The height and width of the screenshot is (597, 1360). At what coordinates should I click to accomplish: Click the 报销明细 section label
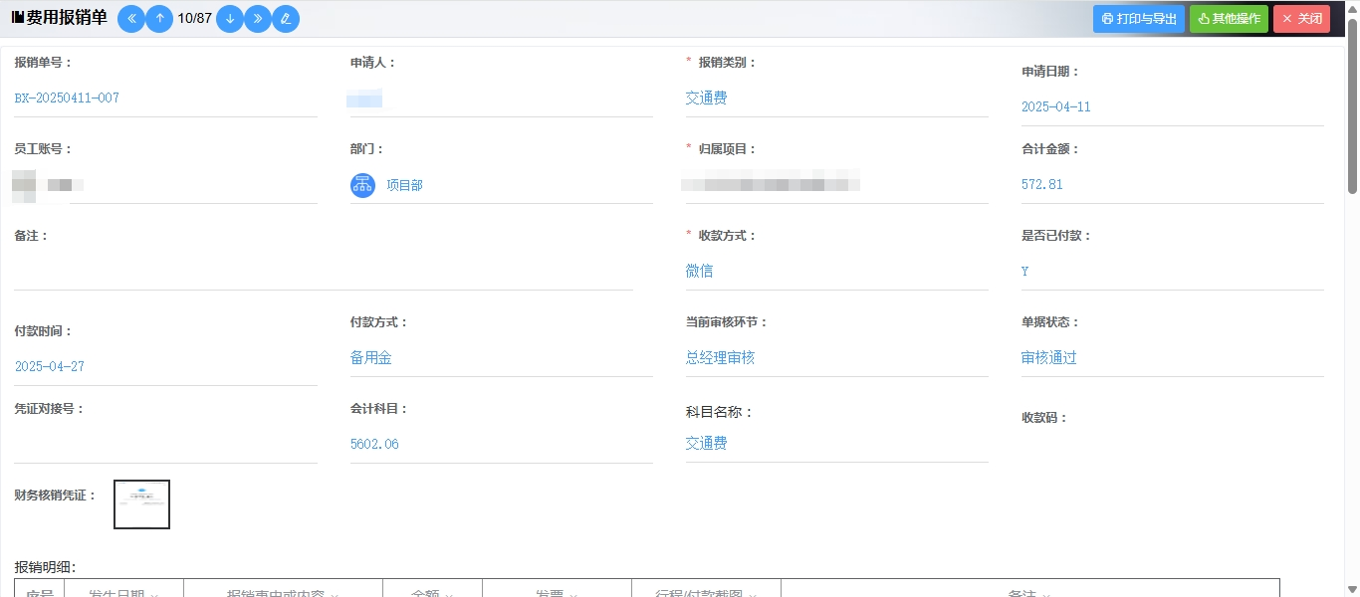point(45,567)
